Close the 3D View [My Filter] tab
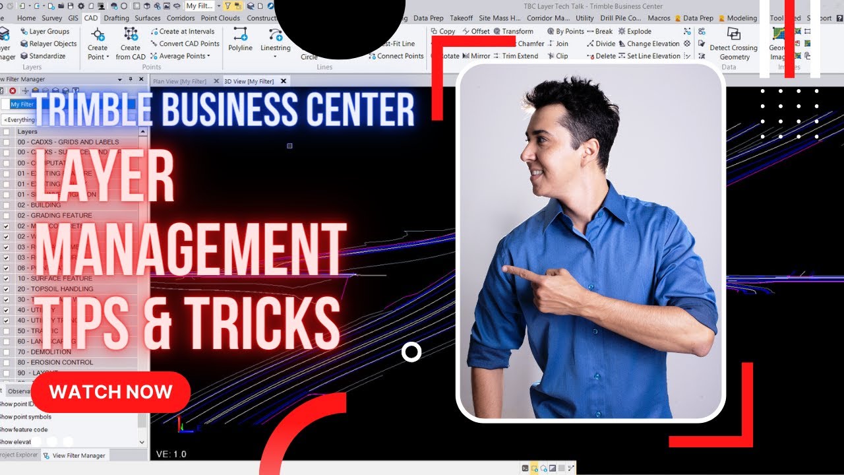Screen dimensions: 844x475 click(x=284, y=81)
